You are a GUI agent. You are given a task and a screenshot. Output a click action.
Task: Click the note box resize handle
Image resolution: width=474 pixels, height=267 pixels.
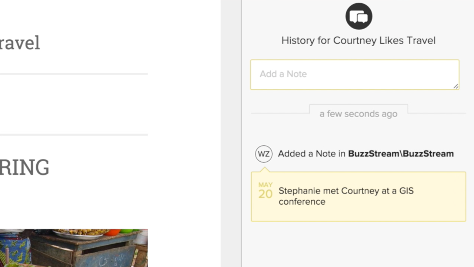[x=455, y=86]
